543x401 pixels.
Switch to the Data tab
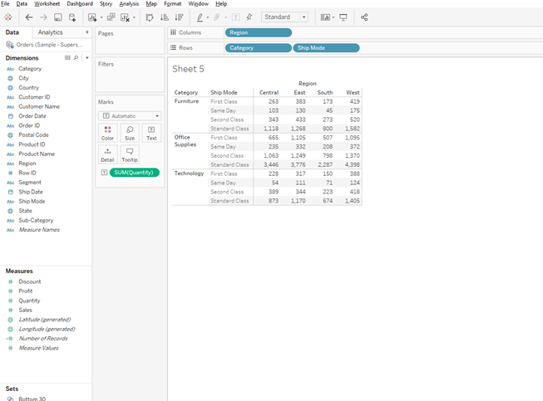[x=12, y=32]
